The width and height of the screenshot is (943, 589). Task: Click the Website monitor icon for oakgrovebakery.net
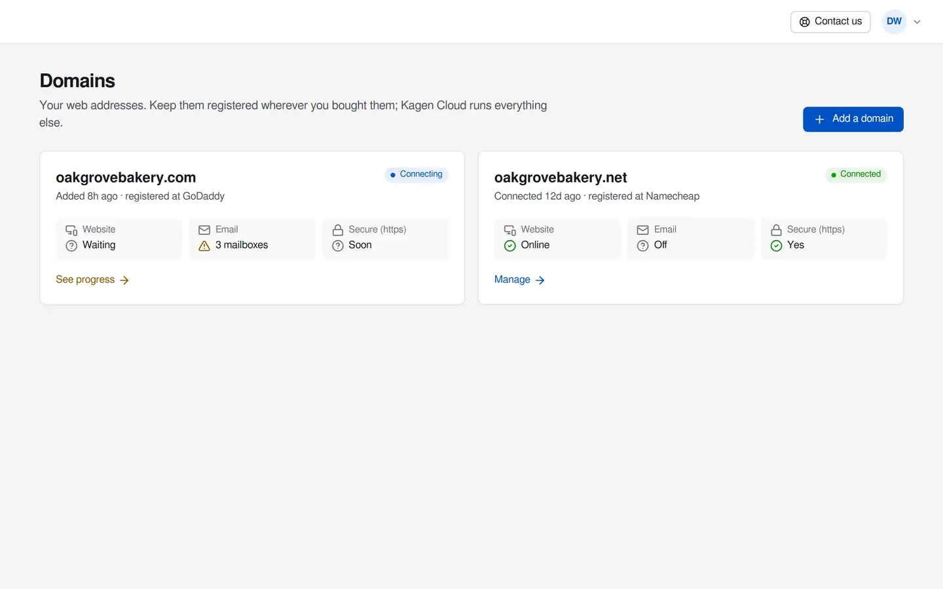(x=510, y=230)
